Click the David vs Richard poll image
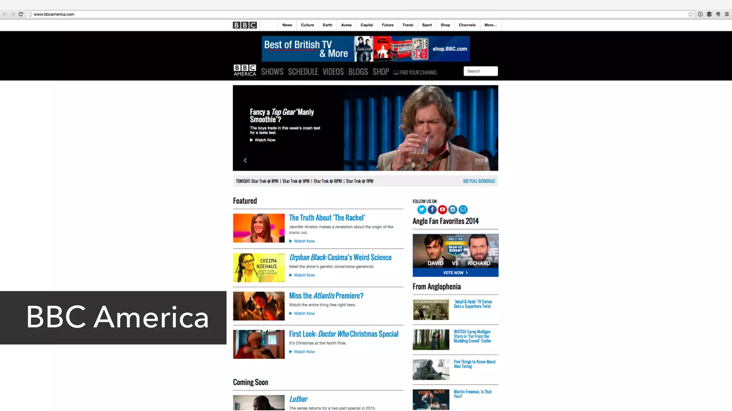Screen dimensions: 732x411 455,251
